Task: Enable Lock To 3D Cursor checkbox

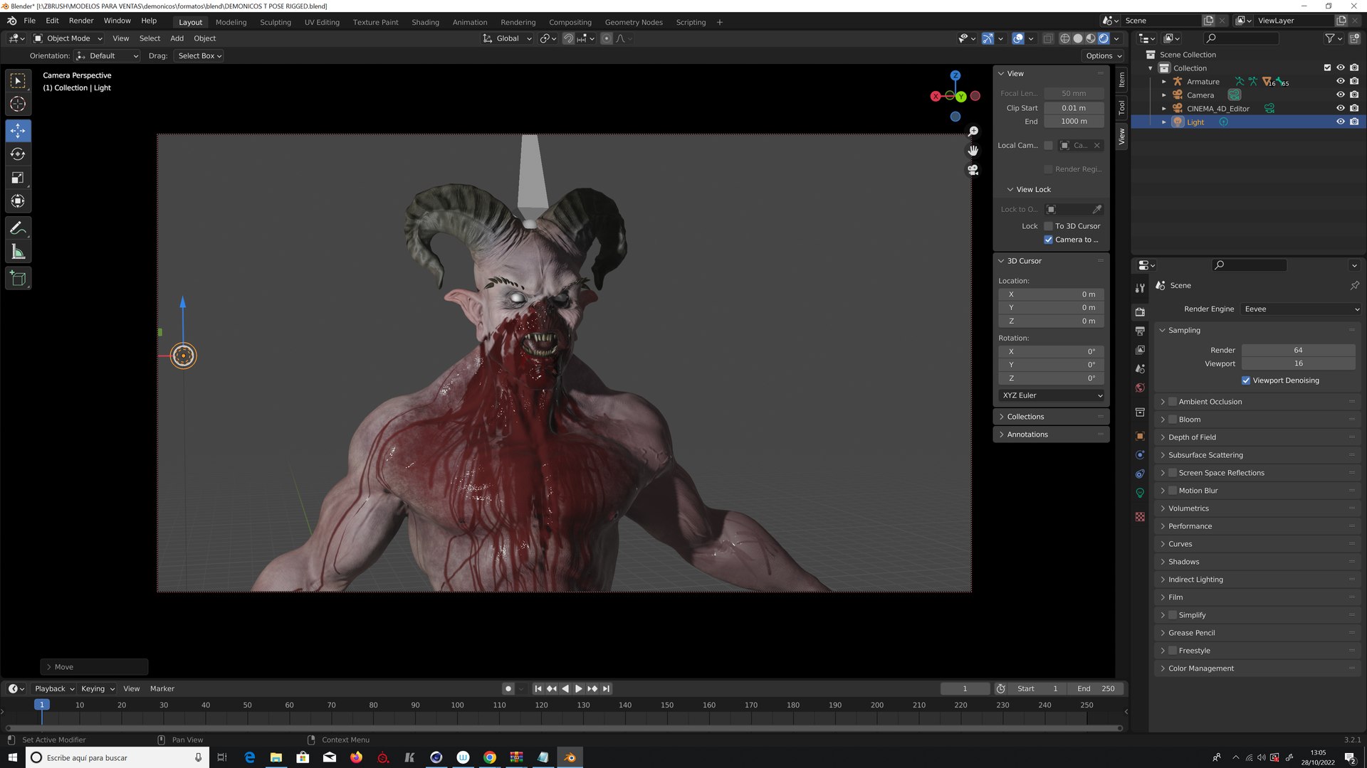Action: (1048, 226)
